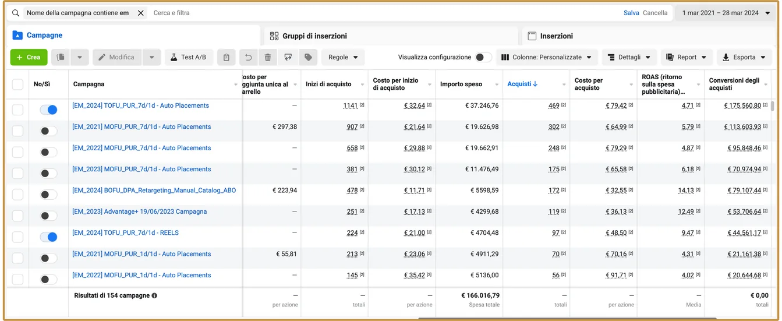Click the trash delete icon
Screen dimensions: 782x321
(x=268, y=57)
